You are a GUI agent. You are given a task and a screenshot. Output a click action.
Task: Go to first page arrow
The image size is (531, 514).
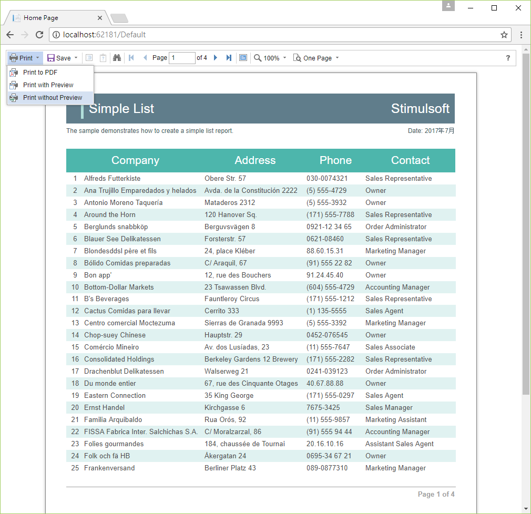pyautogui.click(x=131, y=58)
